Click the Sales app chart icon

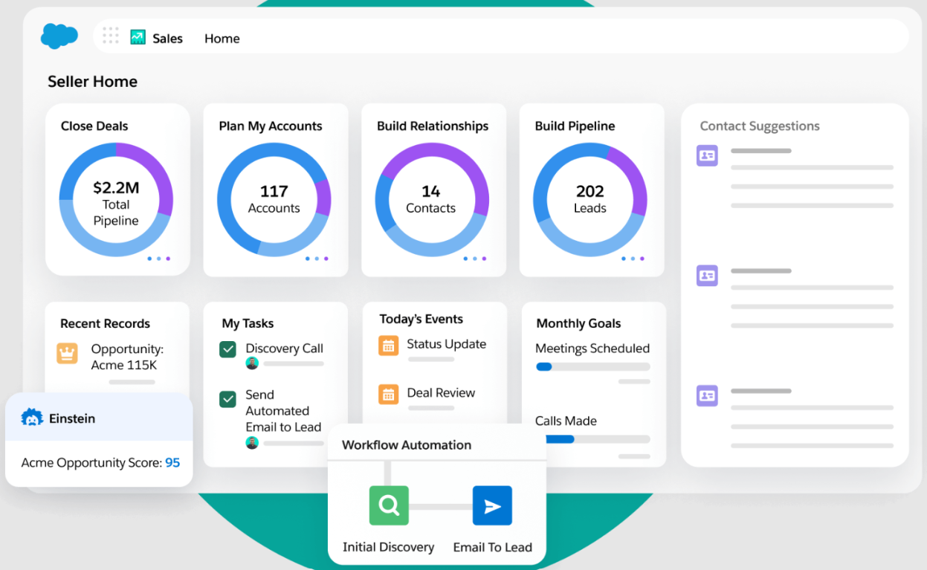click(138, 37)
